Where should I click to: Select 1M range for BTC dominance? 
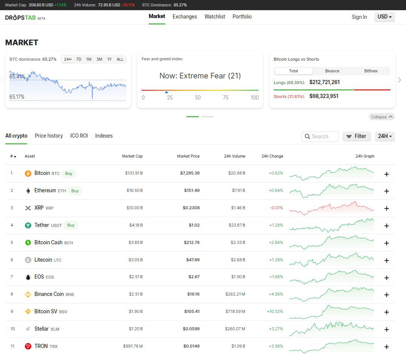[89, 59]
